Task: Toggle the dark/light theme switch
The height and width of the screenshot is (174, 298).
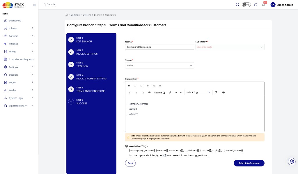Action: tap(246, 5)
